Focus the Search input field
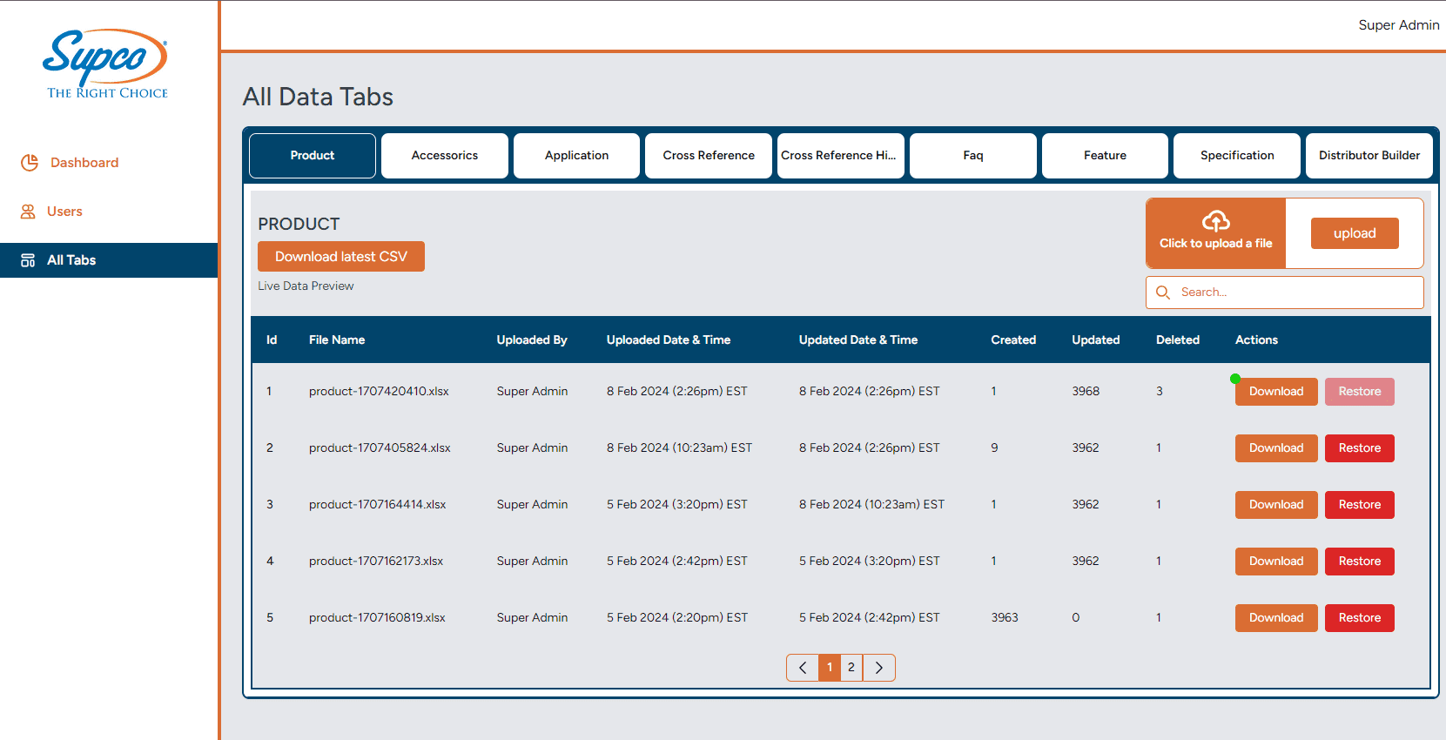This screenshot has height=740, width=1446. click(x=1285, y=293)
